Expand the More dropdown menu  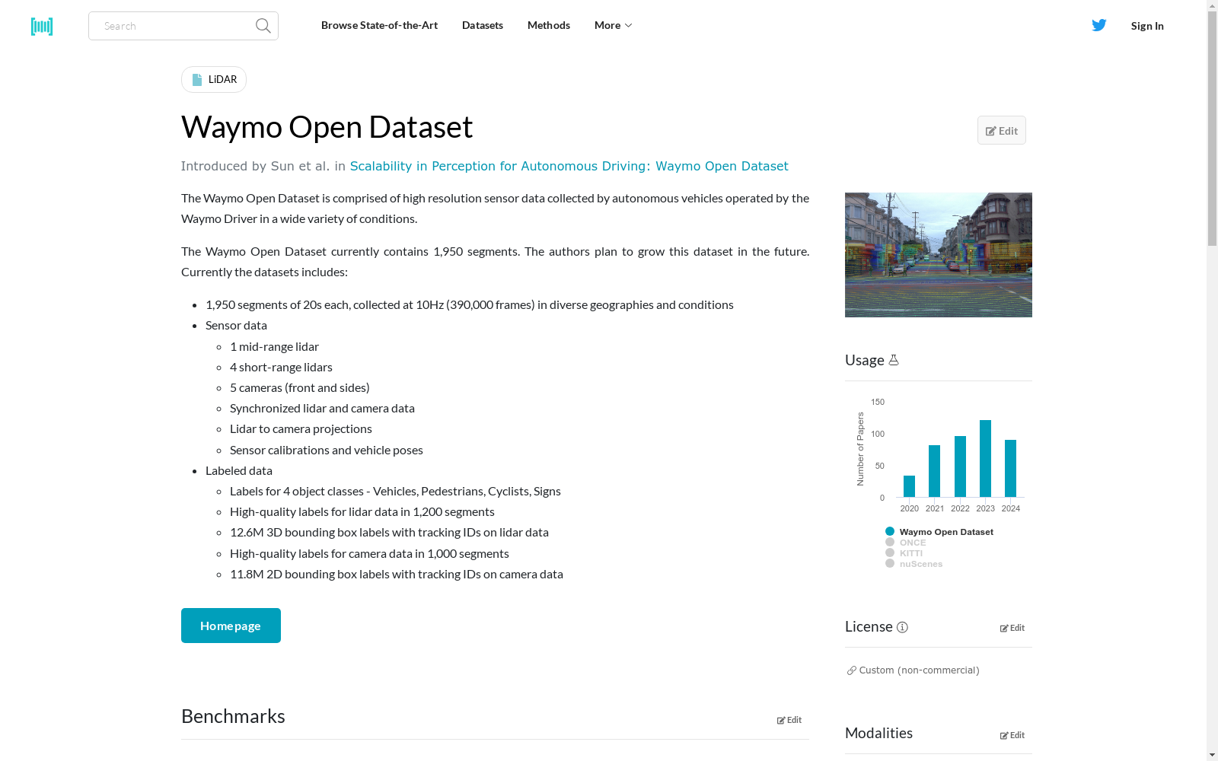point(613,25)
